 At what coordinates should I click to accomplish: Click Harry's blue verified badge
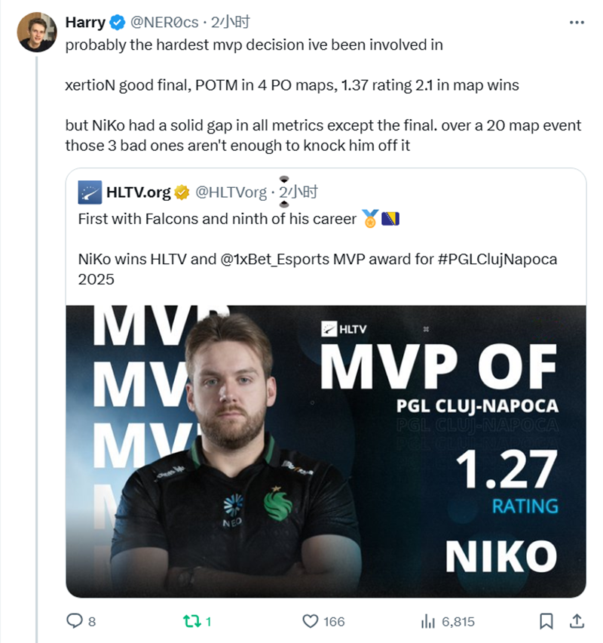[118, 23]
